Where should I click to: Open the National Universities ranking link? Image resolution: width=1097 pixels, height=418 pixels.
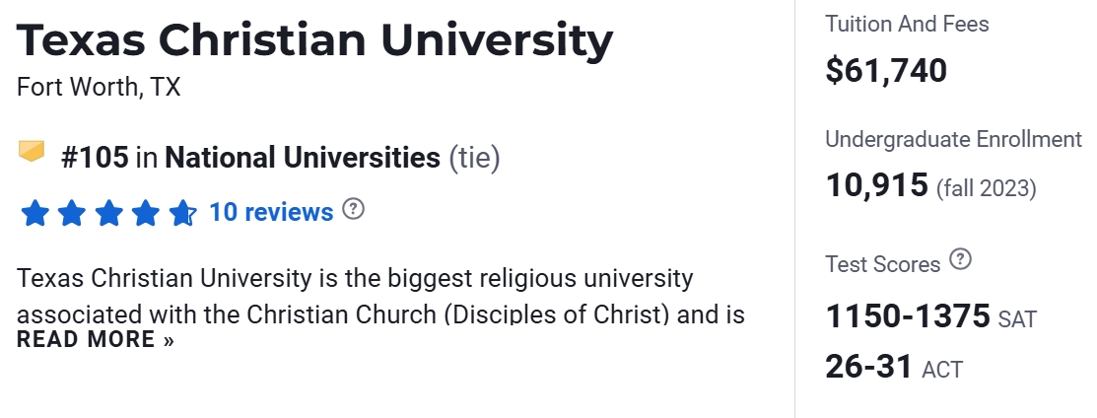[303, 157]
